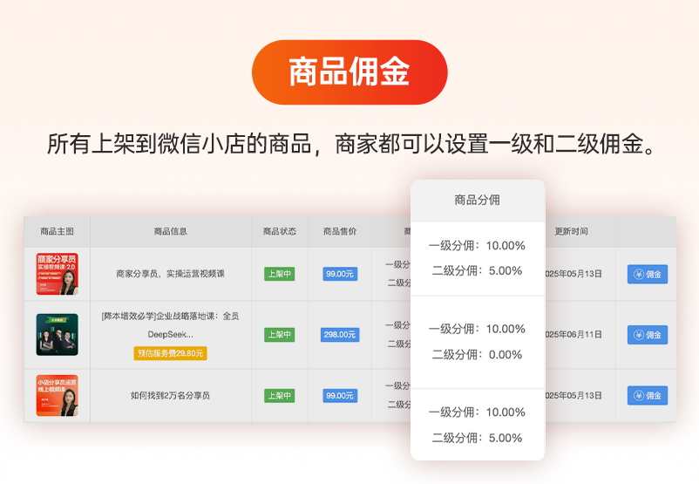Click 上架中 status in 如何找到2万名分享员 row
Viewport: 699px width, 484px height.
pyautogui.click(x=280, y=395)
